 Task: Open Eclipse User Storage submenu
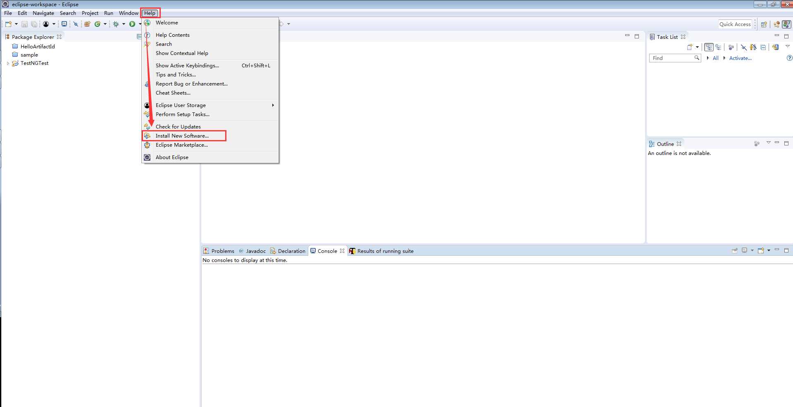coord(211,105)
